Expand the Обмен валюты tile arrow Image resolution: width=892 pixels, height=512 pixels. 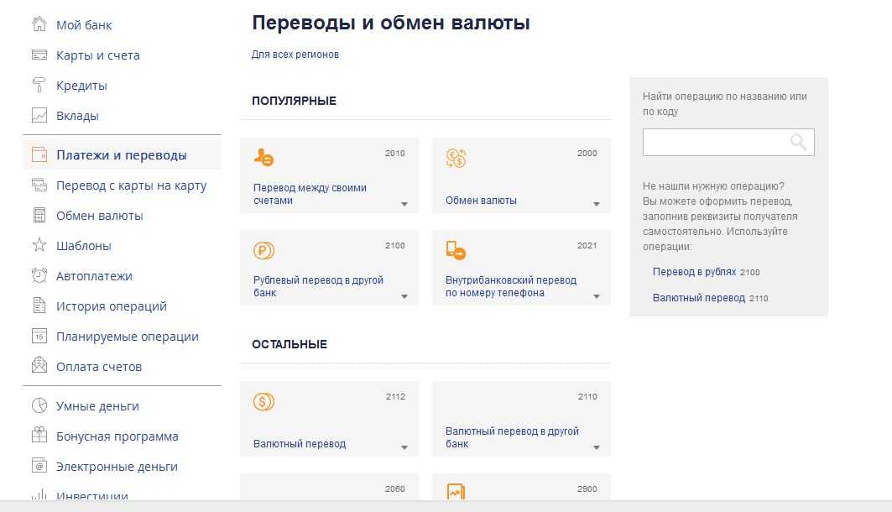597,204
